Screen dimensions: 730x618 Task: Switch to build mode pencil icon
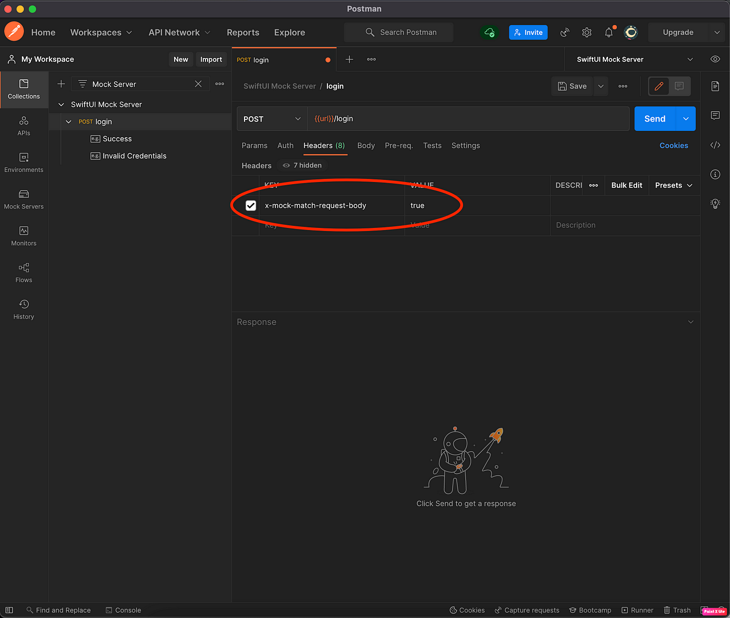659,86
